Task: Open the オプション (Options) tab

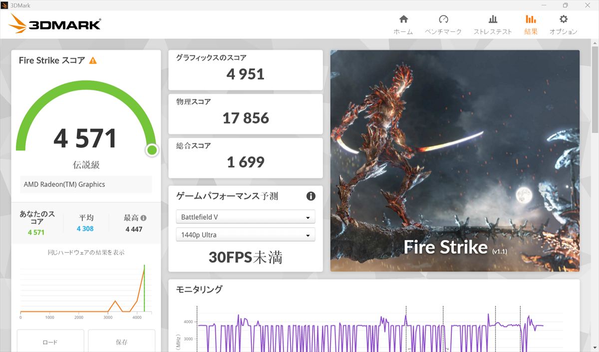Action: click(564, 24)
